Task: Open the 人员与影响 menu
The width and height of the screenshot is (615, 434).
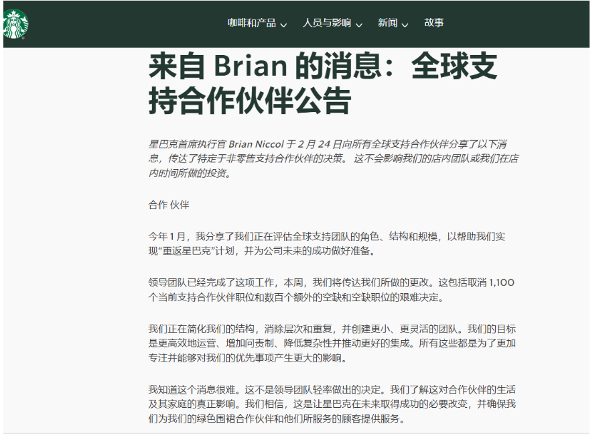Action: pyautogui.click(x=327, y=23)
